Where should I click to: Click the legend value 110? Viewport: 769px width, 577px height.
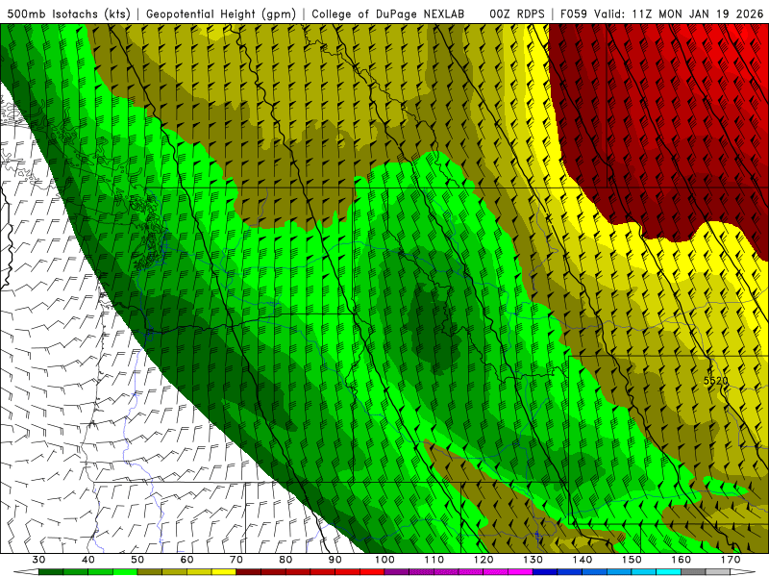click(434, 560)
